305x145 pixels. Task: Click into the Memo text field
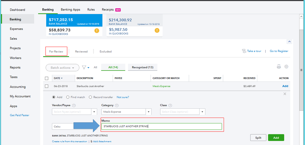161,126
